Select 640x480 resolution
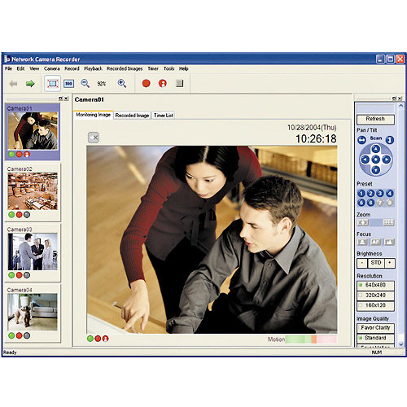This screenshot has width=407, height=407. [x=375, y=285]
